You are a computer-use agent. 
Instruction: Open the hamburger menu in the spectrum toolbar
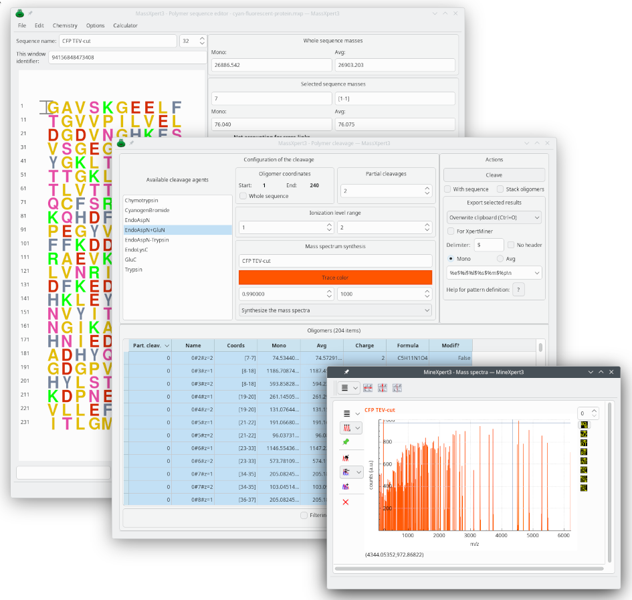coord(346,413)
